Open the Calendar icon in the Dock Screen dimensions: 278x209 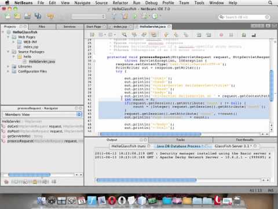click(82, 200)
